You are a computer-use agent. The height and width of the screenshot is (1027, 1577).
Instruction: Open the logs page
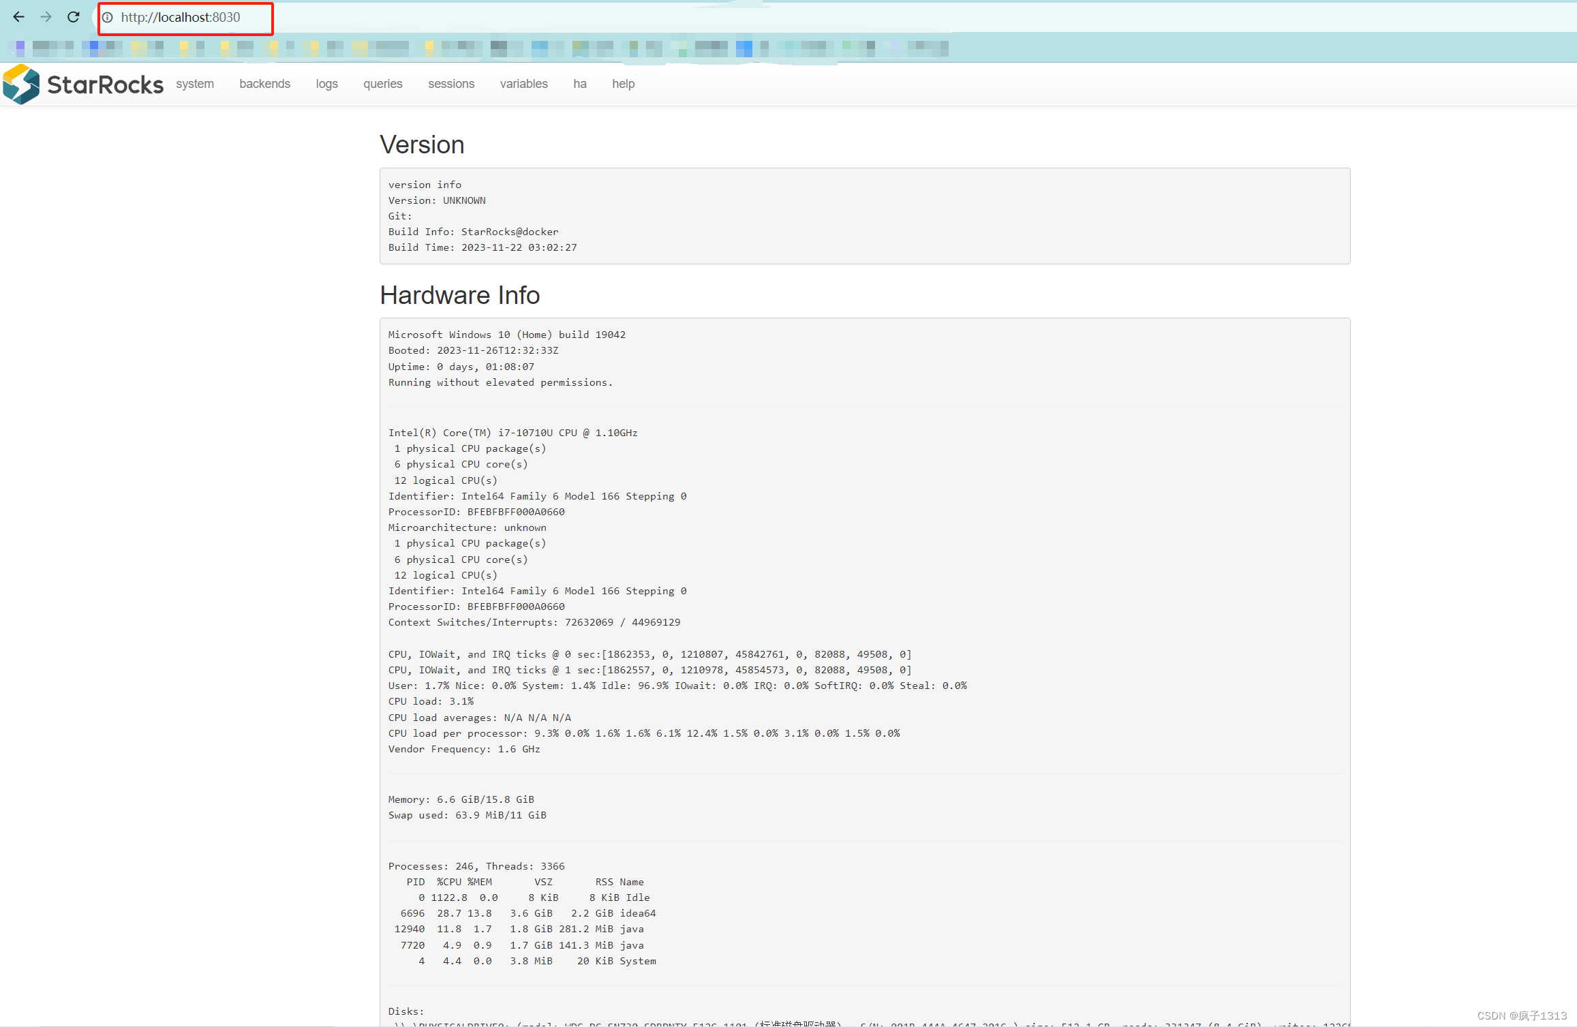click(x=326, y=84)
